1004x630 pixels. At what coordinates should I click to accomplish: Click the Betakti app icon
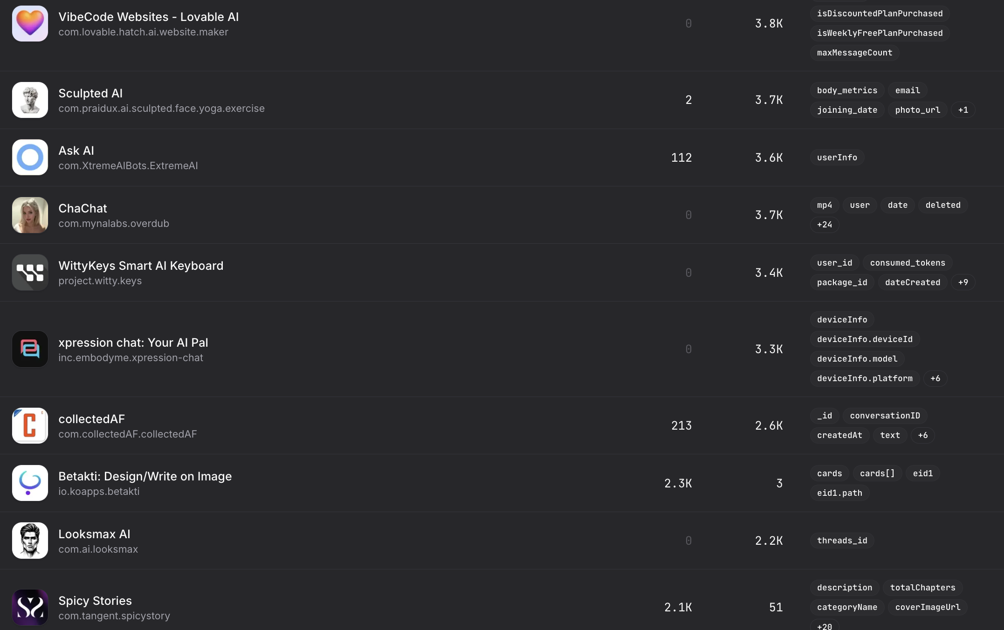30,483
